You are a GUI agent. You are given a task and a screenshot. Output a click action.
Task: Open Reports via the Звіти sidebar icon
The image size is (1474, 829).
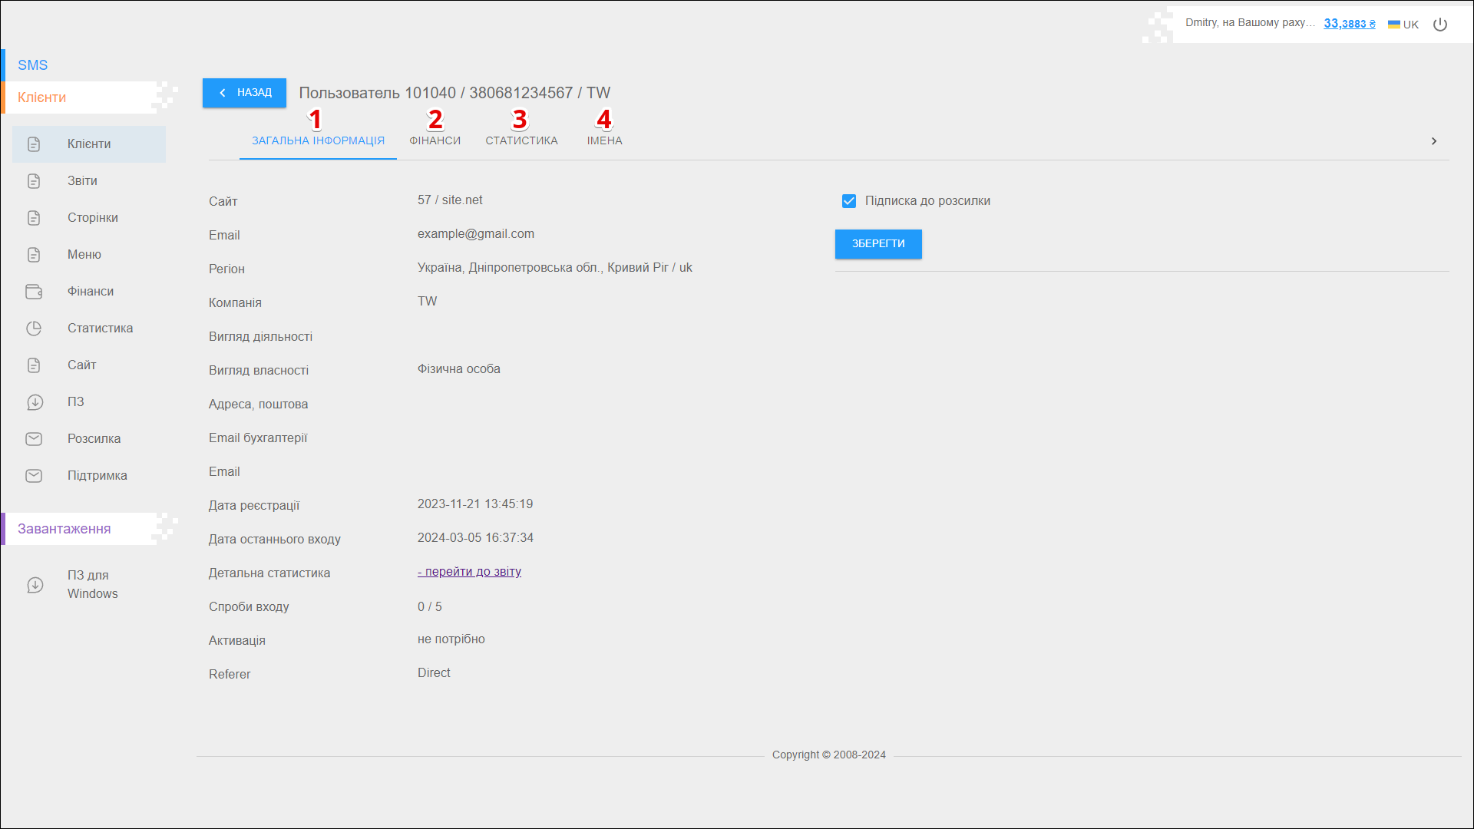point(34,181)
